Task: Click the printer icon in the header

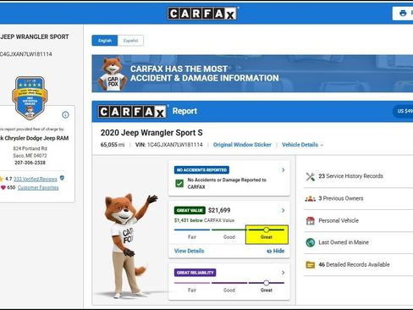Action: [403, 13]
